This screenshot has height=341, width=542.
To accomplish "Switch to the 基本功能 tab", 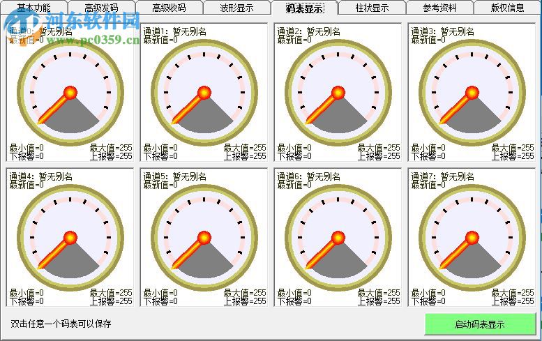I will (x=34, y=8).
